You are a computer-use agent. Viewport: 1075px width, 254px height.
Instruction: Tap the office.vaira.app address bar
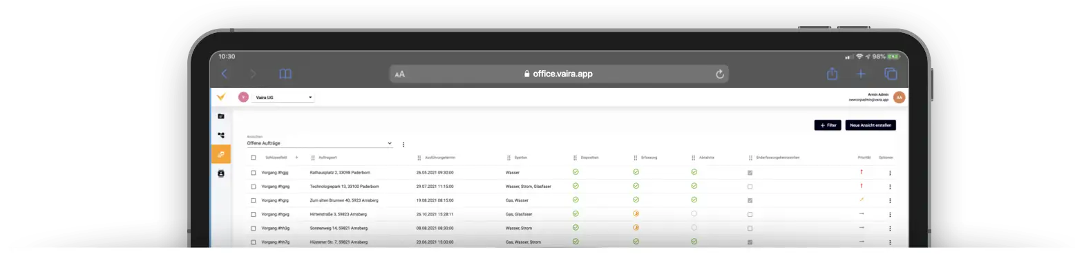[x=558, y=74]
